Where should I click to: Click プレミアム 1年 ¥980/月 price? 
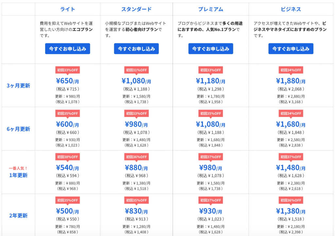point(211,168)
